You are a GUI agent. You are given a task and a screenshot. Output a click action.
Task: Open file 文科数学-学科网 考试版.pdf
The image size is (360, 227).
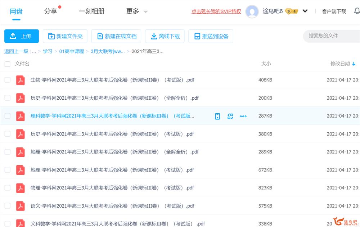coord(118,223)
